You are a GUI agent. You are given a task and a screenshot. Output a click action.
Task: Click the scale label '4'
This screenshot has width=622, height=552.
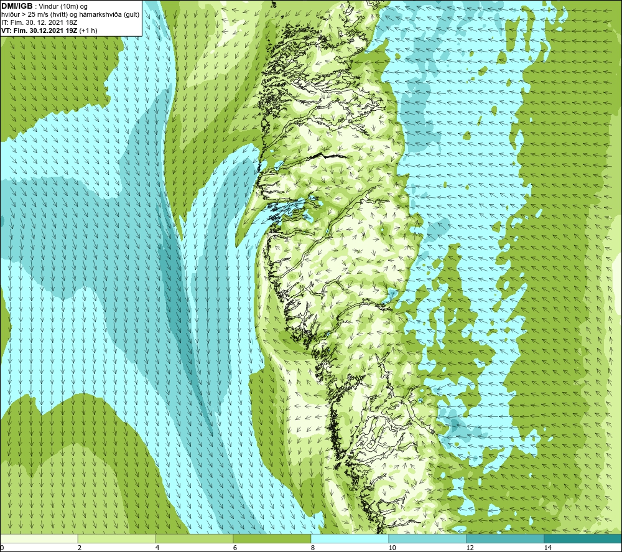pyautogui.click(x=157, y=548)
